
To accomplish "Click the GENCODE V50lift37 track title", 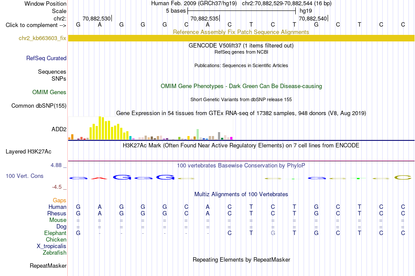I will pyautogui.click(x=241, y=45).
